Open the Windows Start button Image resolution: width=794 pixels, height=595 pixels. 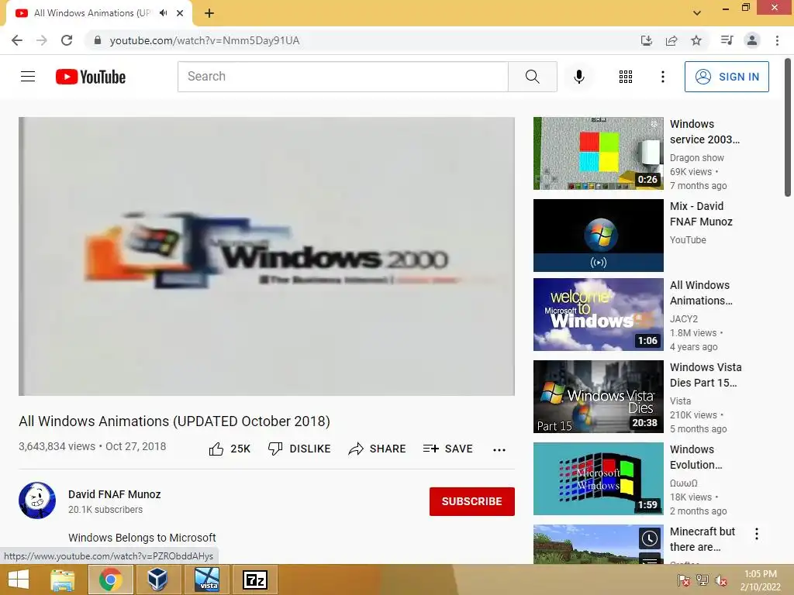19,580
